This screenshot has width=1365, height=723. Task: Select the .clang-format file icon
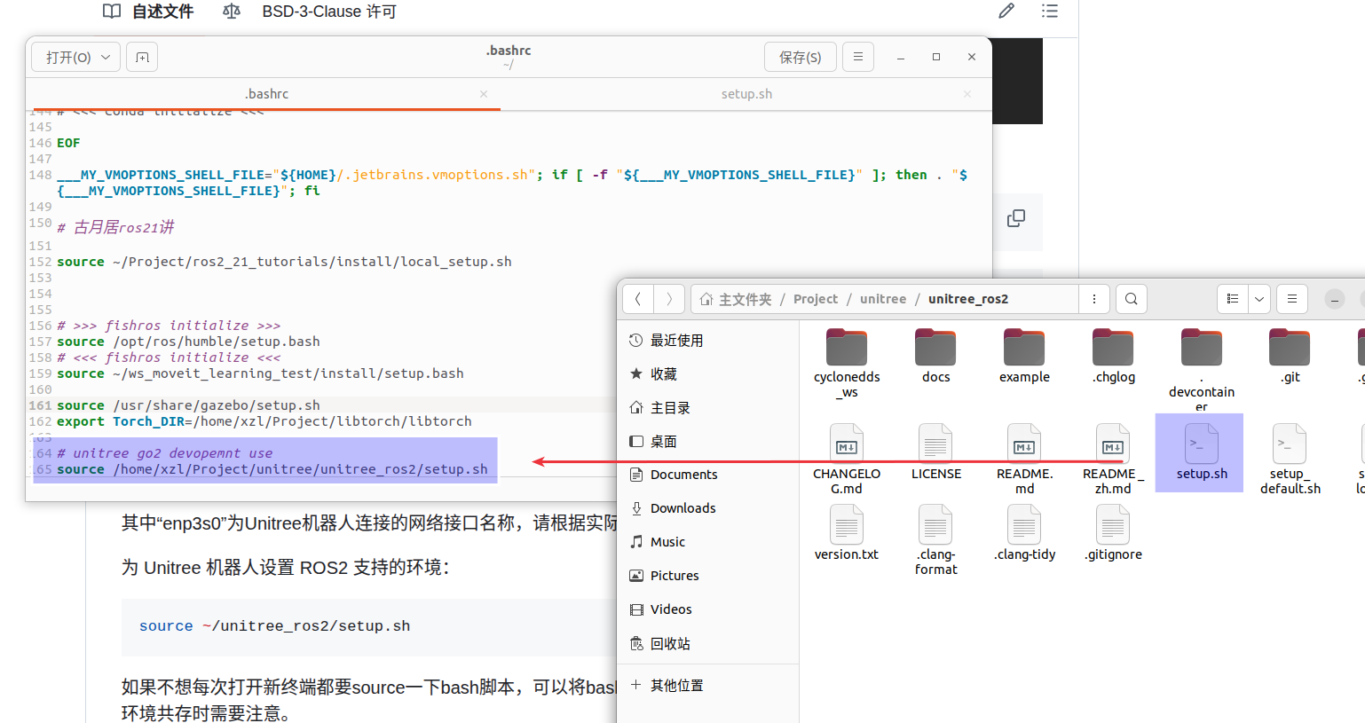tap(935, 524)
